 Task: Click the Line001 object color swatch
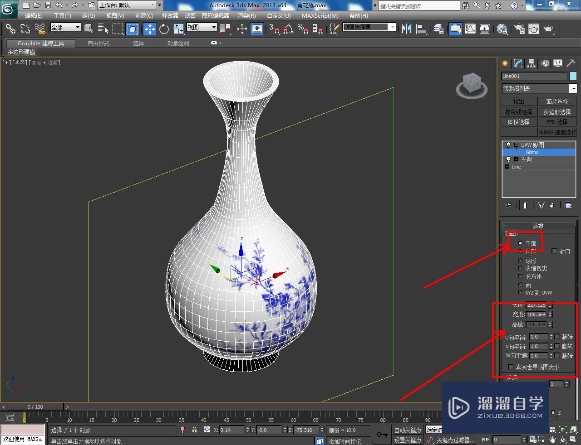point(573,76)
